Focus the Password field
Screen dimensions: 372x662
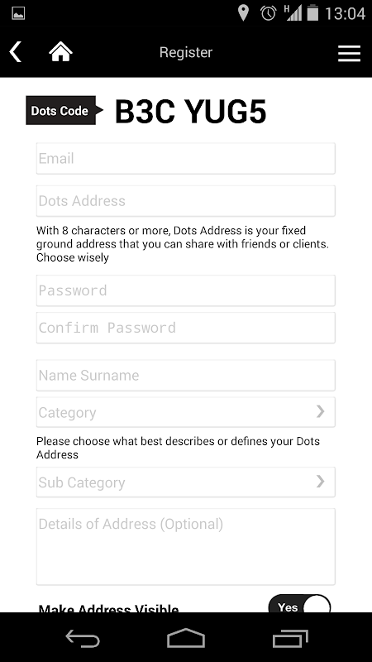[185, 290]
